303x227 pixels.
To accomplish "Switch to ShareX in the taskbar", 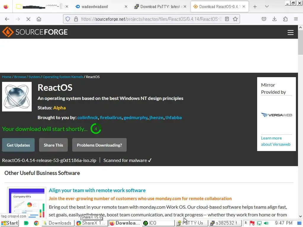I will 91,223.
